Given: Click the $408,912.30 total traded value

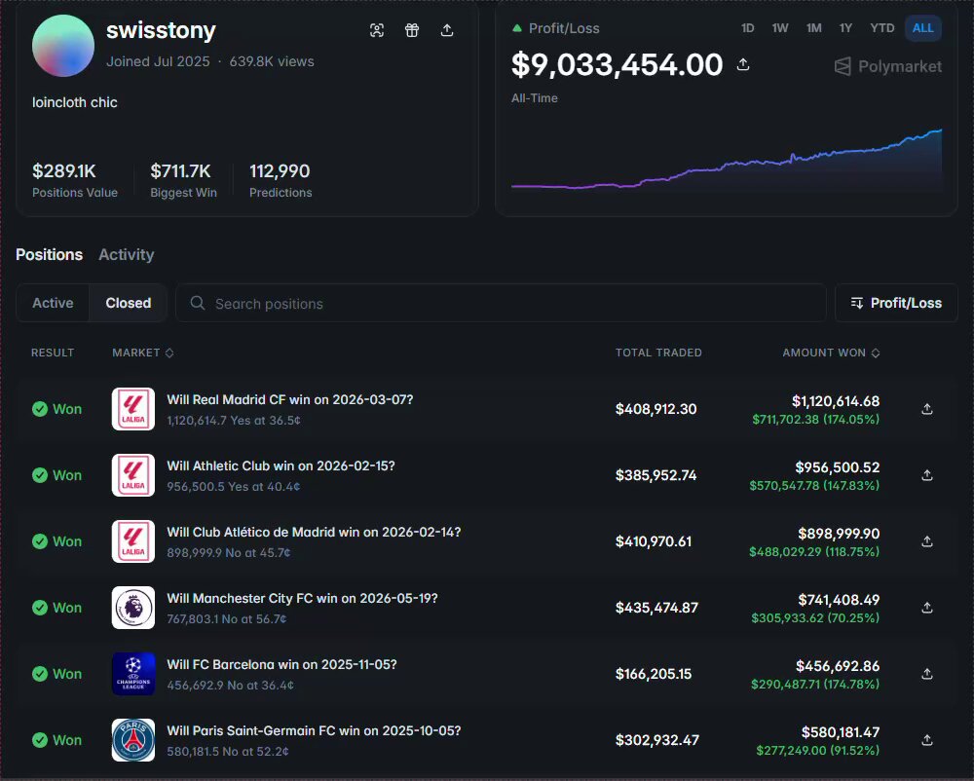Looking at the screenshot, I should tap(656, 409).
